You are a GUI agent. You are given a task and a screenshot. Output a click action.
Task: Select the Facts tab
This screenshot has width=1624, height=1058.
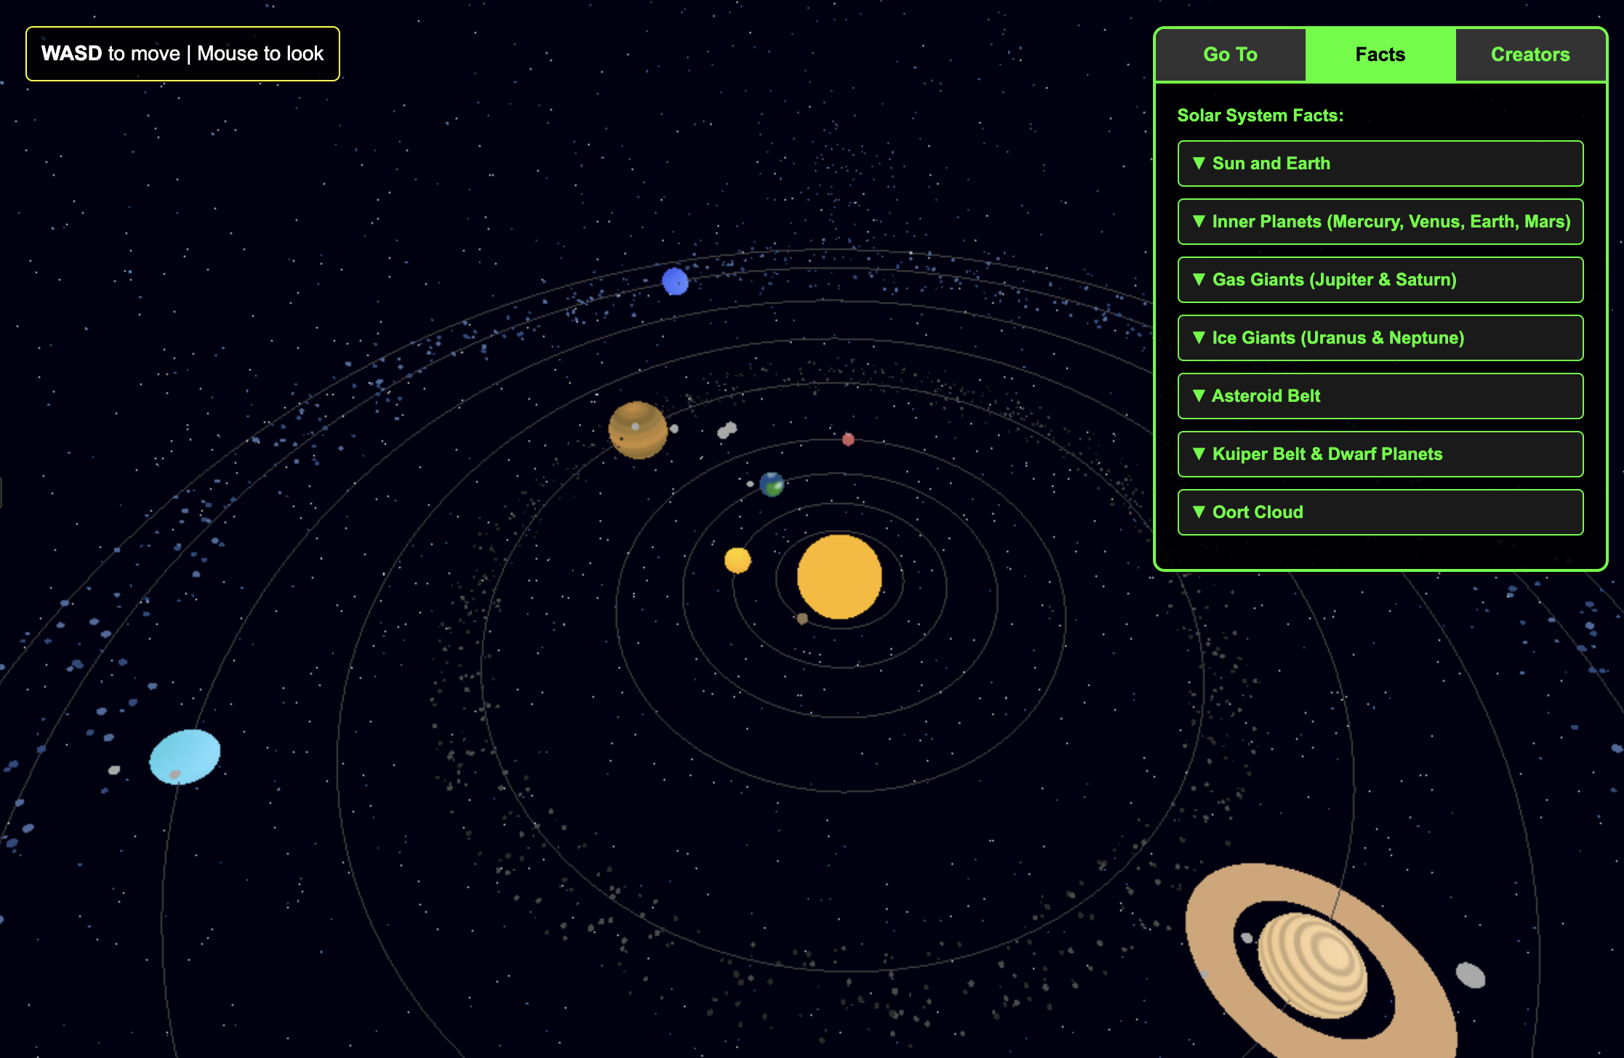pyautogui.click(x=1380, y=54)
